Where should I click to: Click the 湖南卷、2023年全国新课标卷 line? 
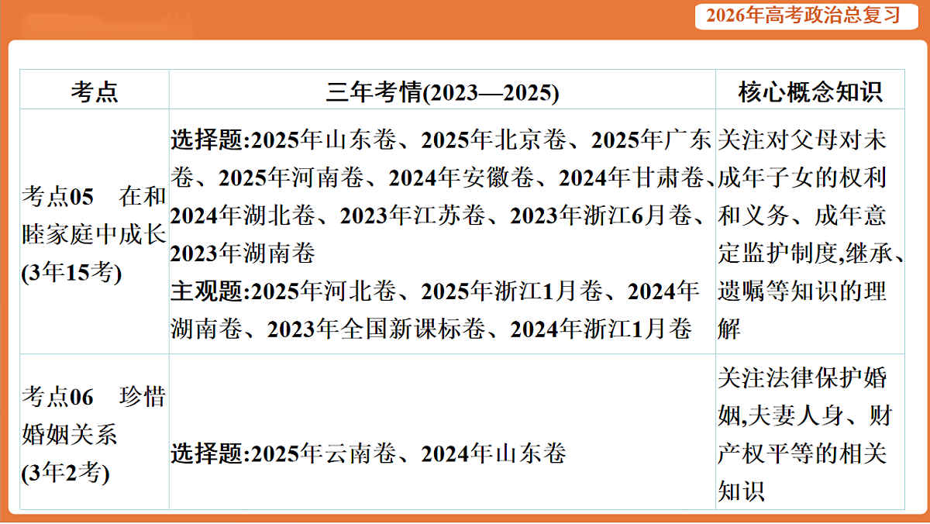click(432, 329)
